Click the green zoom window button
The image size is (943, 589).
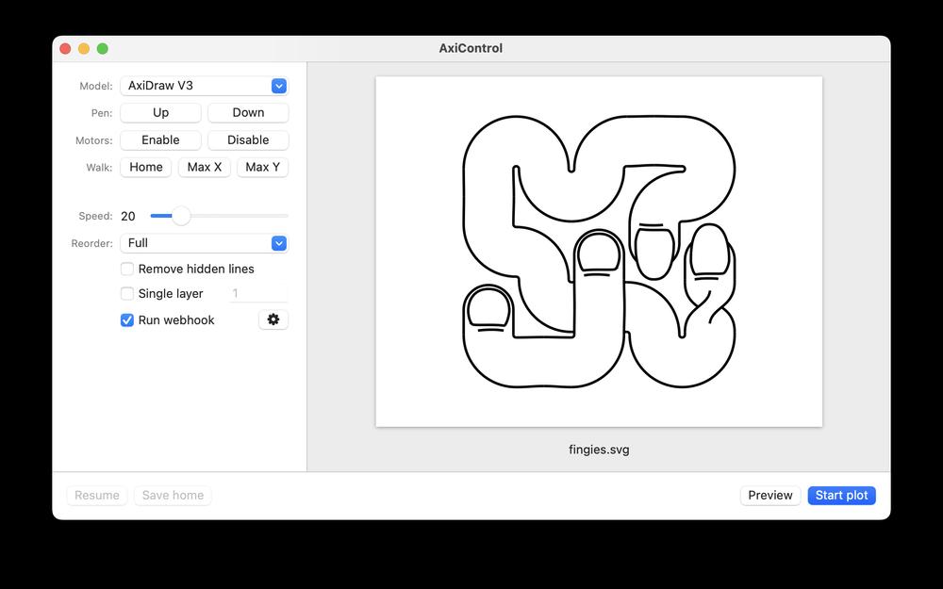pos(103,49)
